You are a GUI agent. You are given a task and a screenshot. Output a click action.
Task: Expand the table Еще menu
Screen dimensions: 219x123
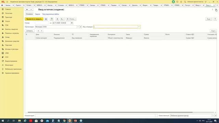coord(214,31)
